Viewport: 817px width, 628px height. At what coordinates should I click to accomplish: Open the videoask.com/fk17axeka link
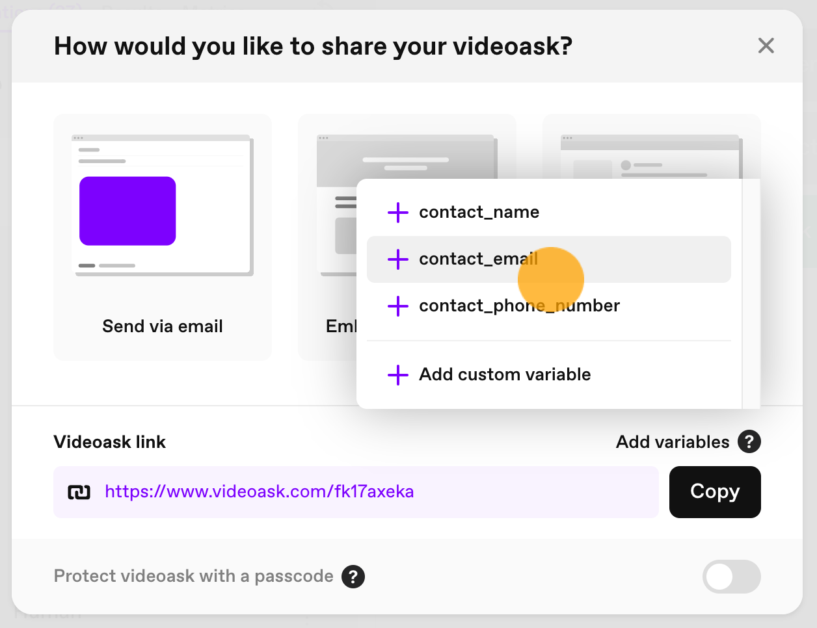click(x=259, y=491)
